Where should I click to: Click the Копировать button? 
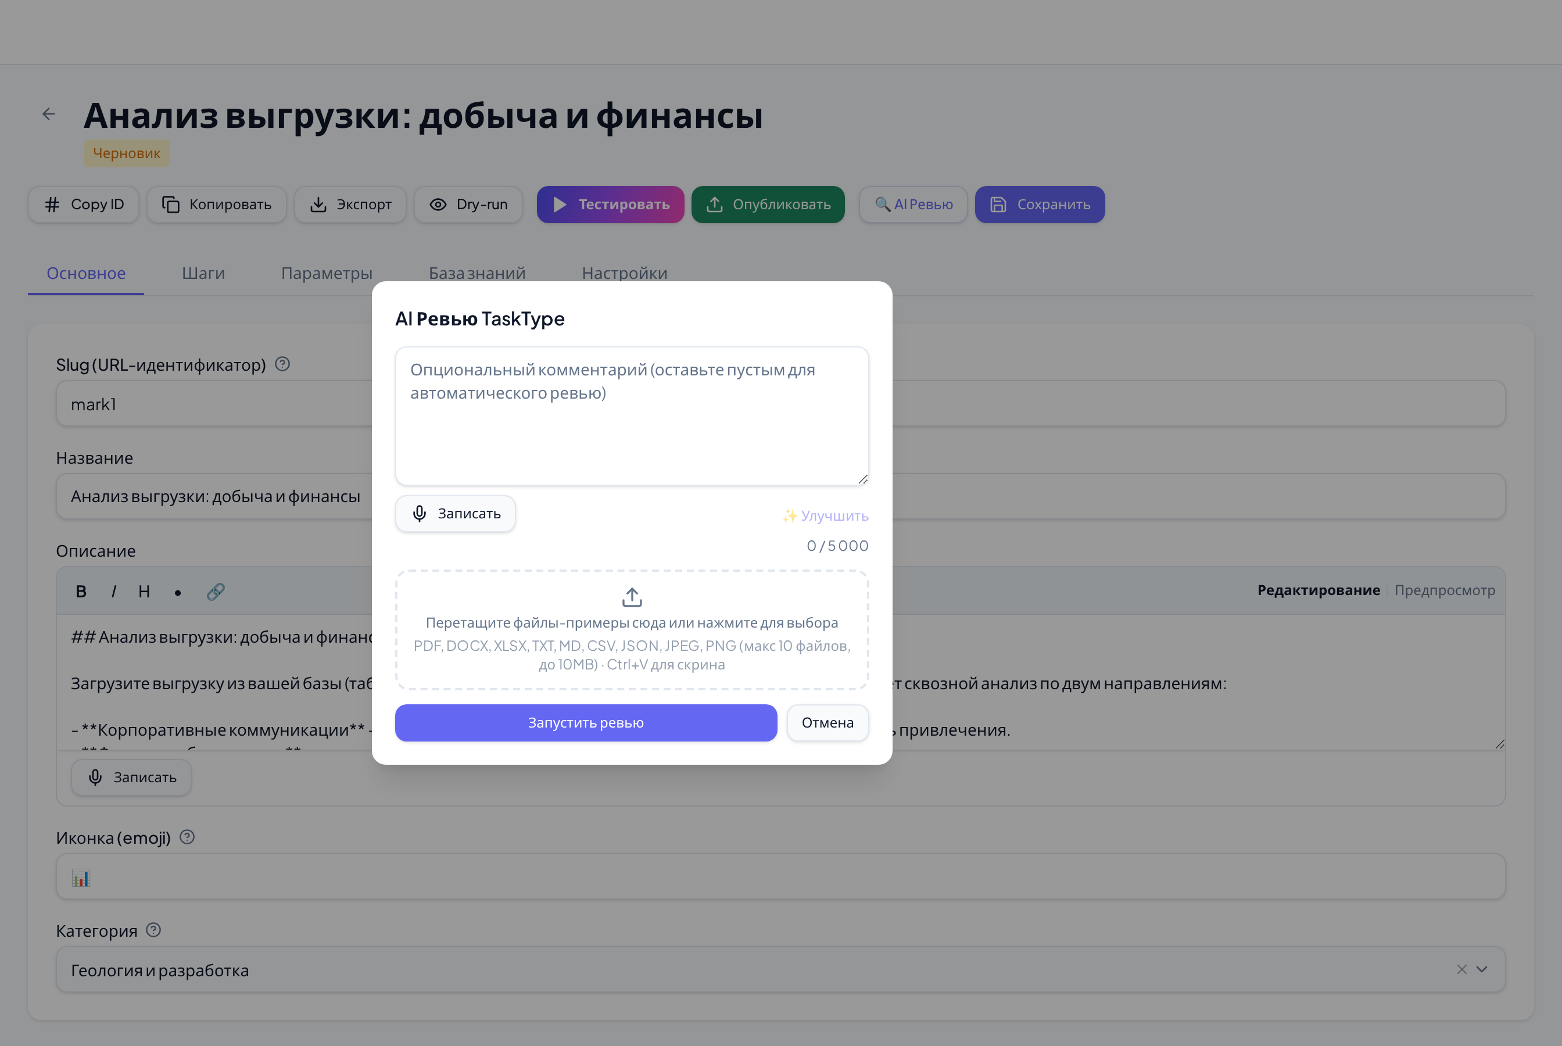tap(217, 204)
